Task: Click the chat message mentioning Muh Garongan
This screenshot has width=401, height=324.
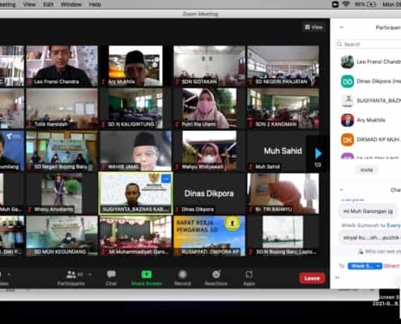Action: click(x=368, y=211)
